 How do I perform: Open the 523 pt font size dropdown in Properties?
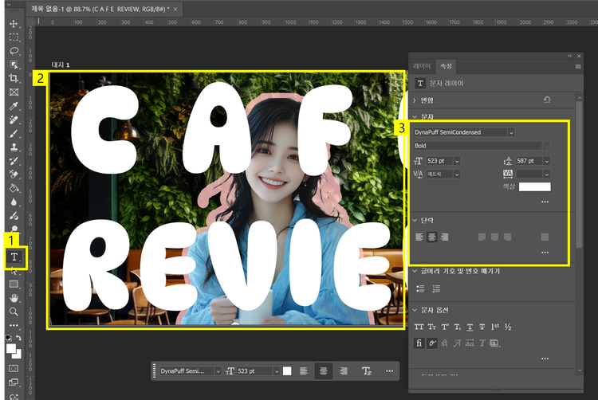(x=456, y=161)
